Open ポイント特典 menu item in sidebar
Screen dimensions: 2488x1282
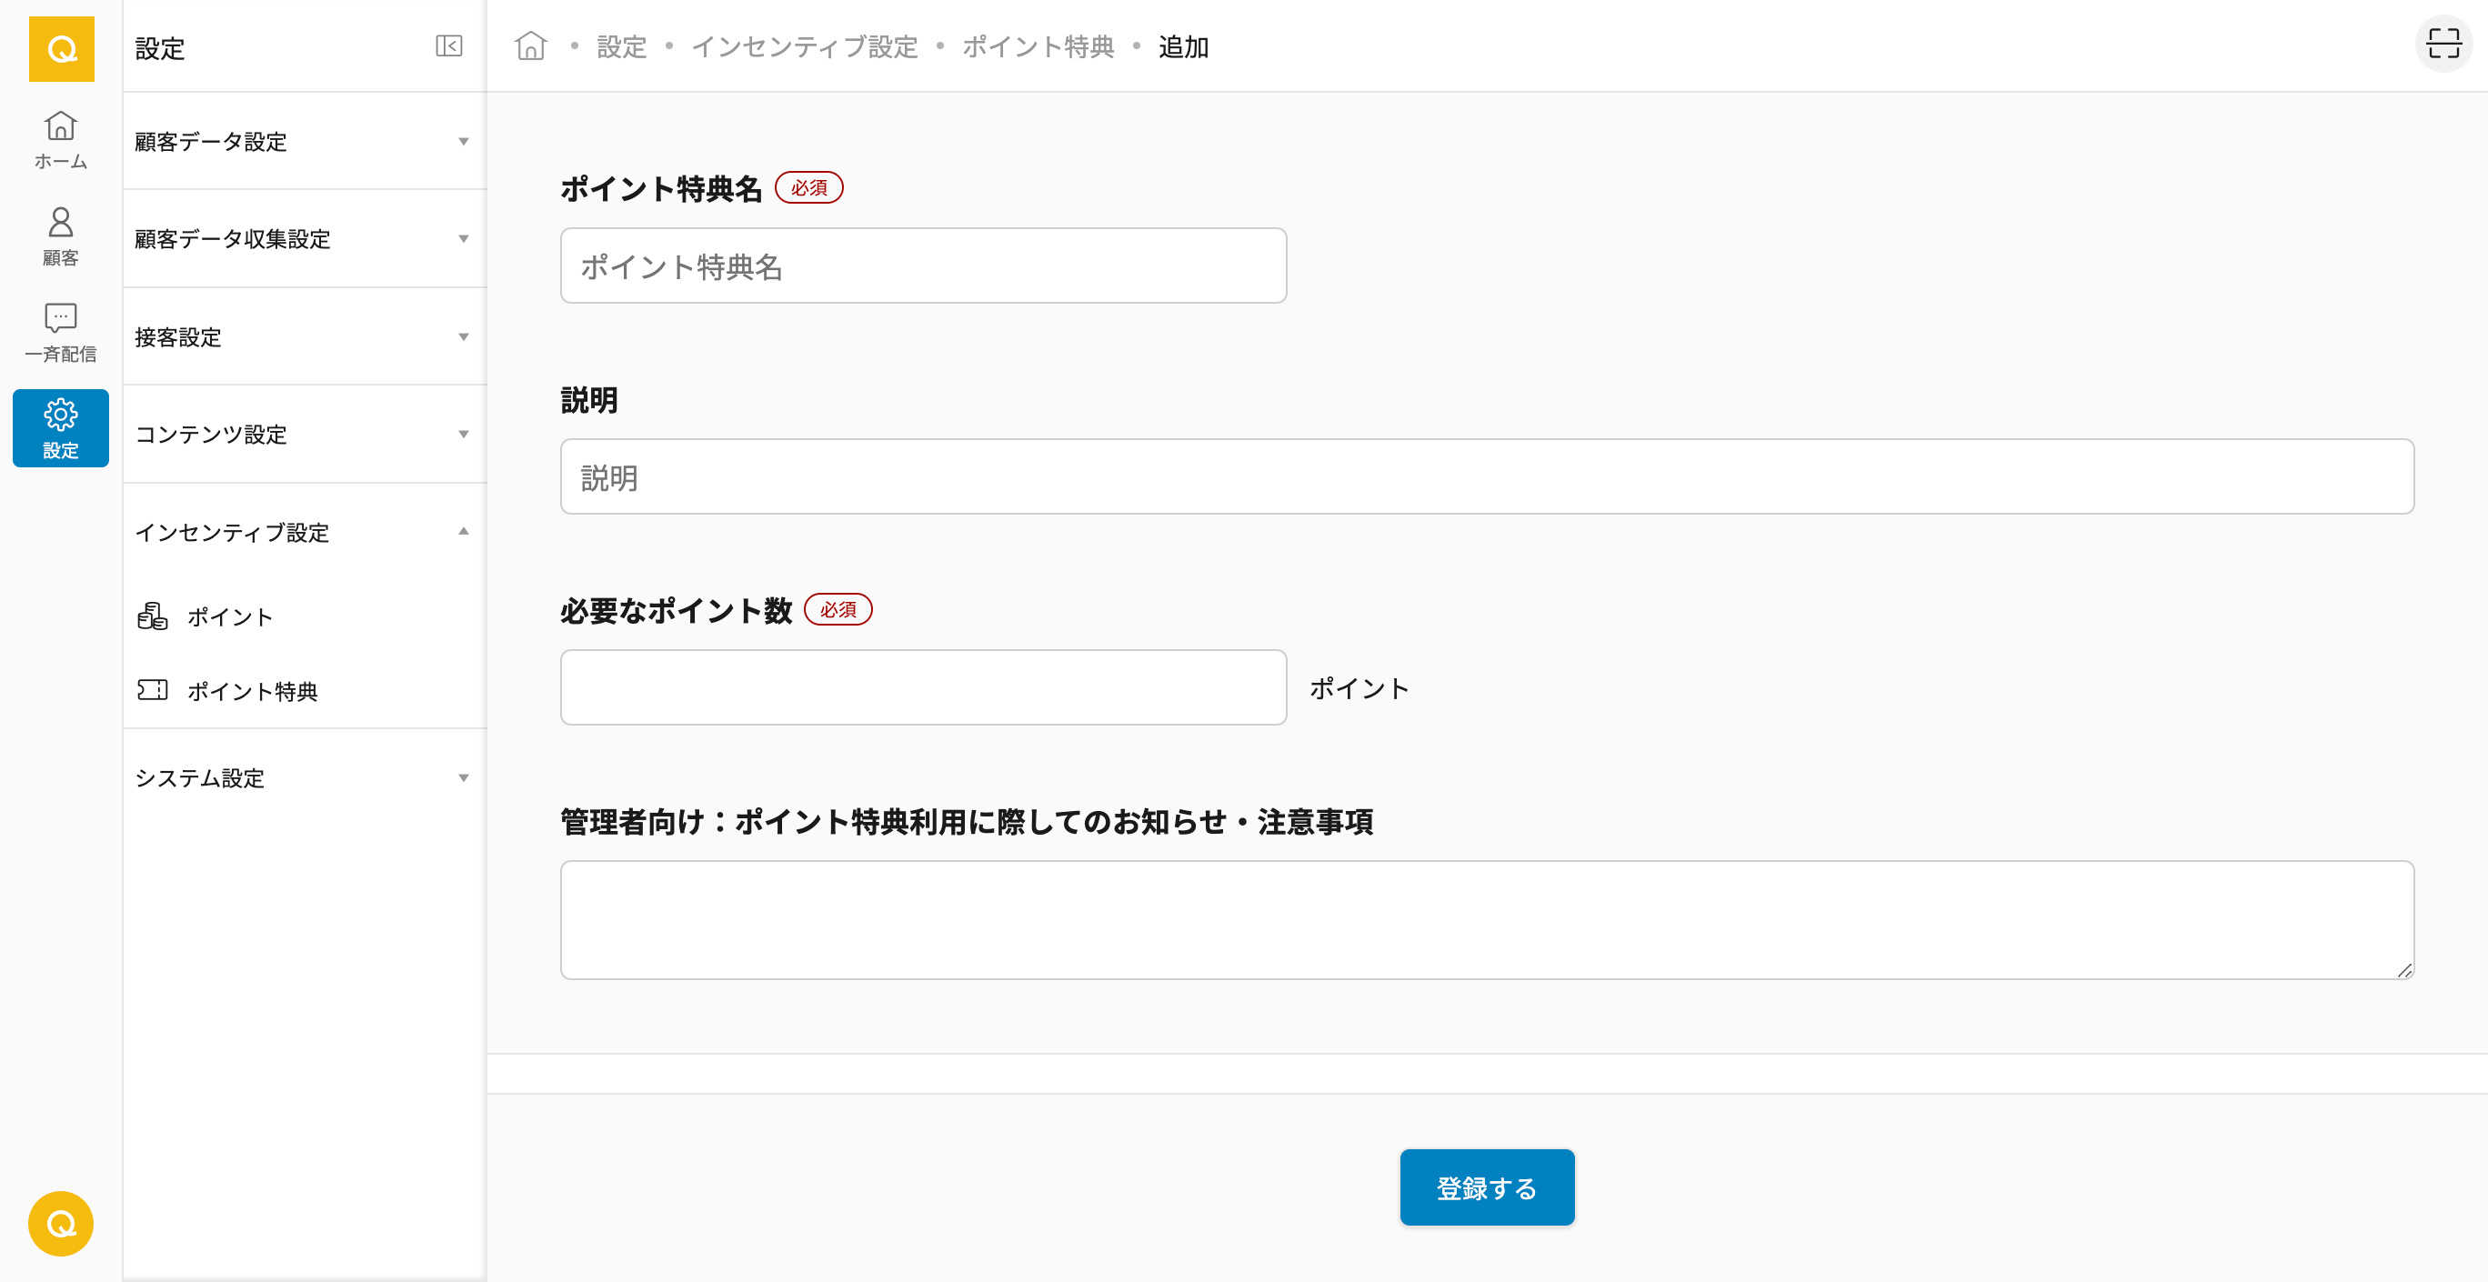251,691
